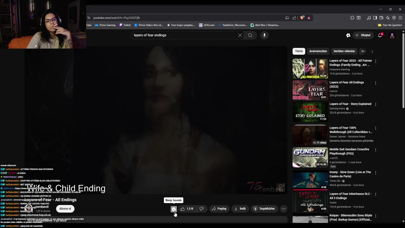Viewport: 405px width, 228px height.
Task: Click the install app icon in address bar
Action: 287,18
